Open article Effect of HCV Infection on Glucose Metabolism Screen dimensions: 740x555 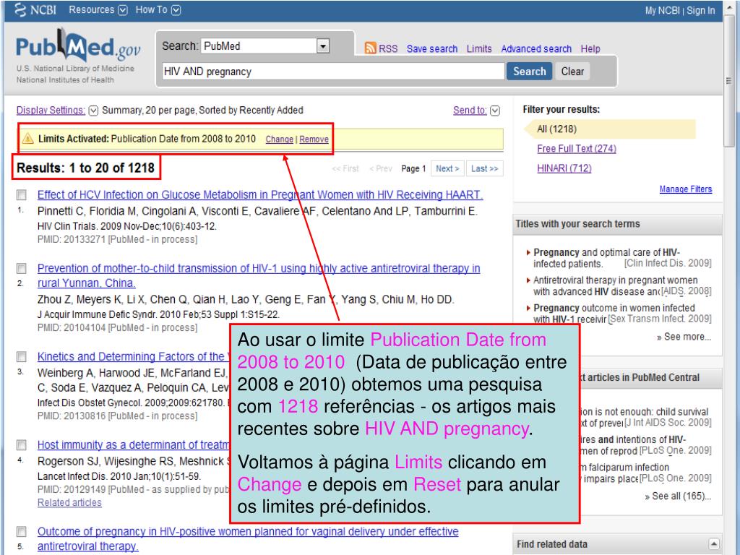point(260,194)
